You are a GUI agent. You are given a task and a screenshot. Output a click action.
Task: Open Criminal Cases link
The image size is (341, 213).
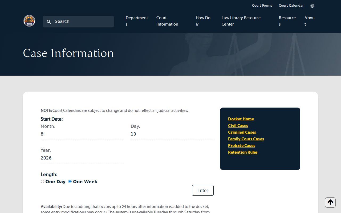coord(242,132)
